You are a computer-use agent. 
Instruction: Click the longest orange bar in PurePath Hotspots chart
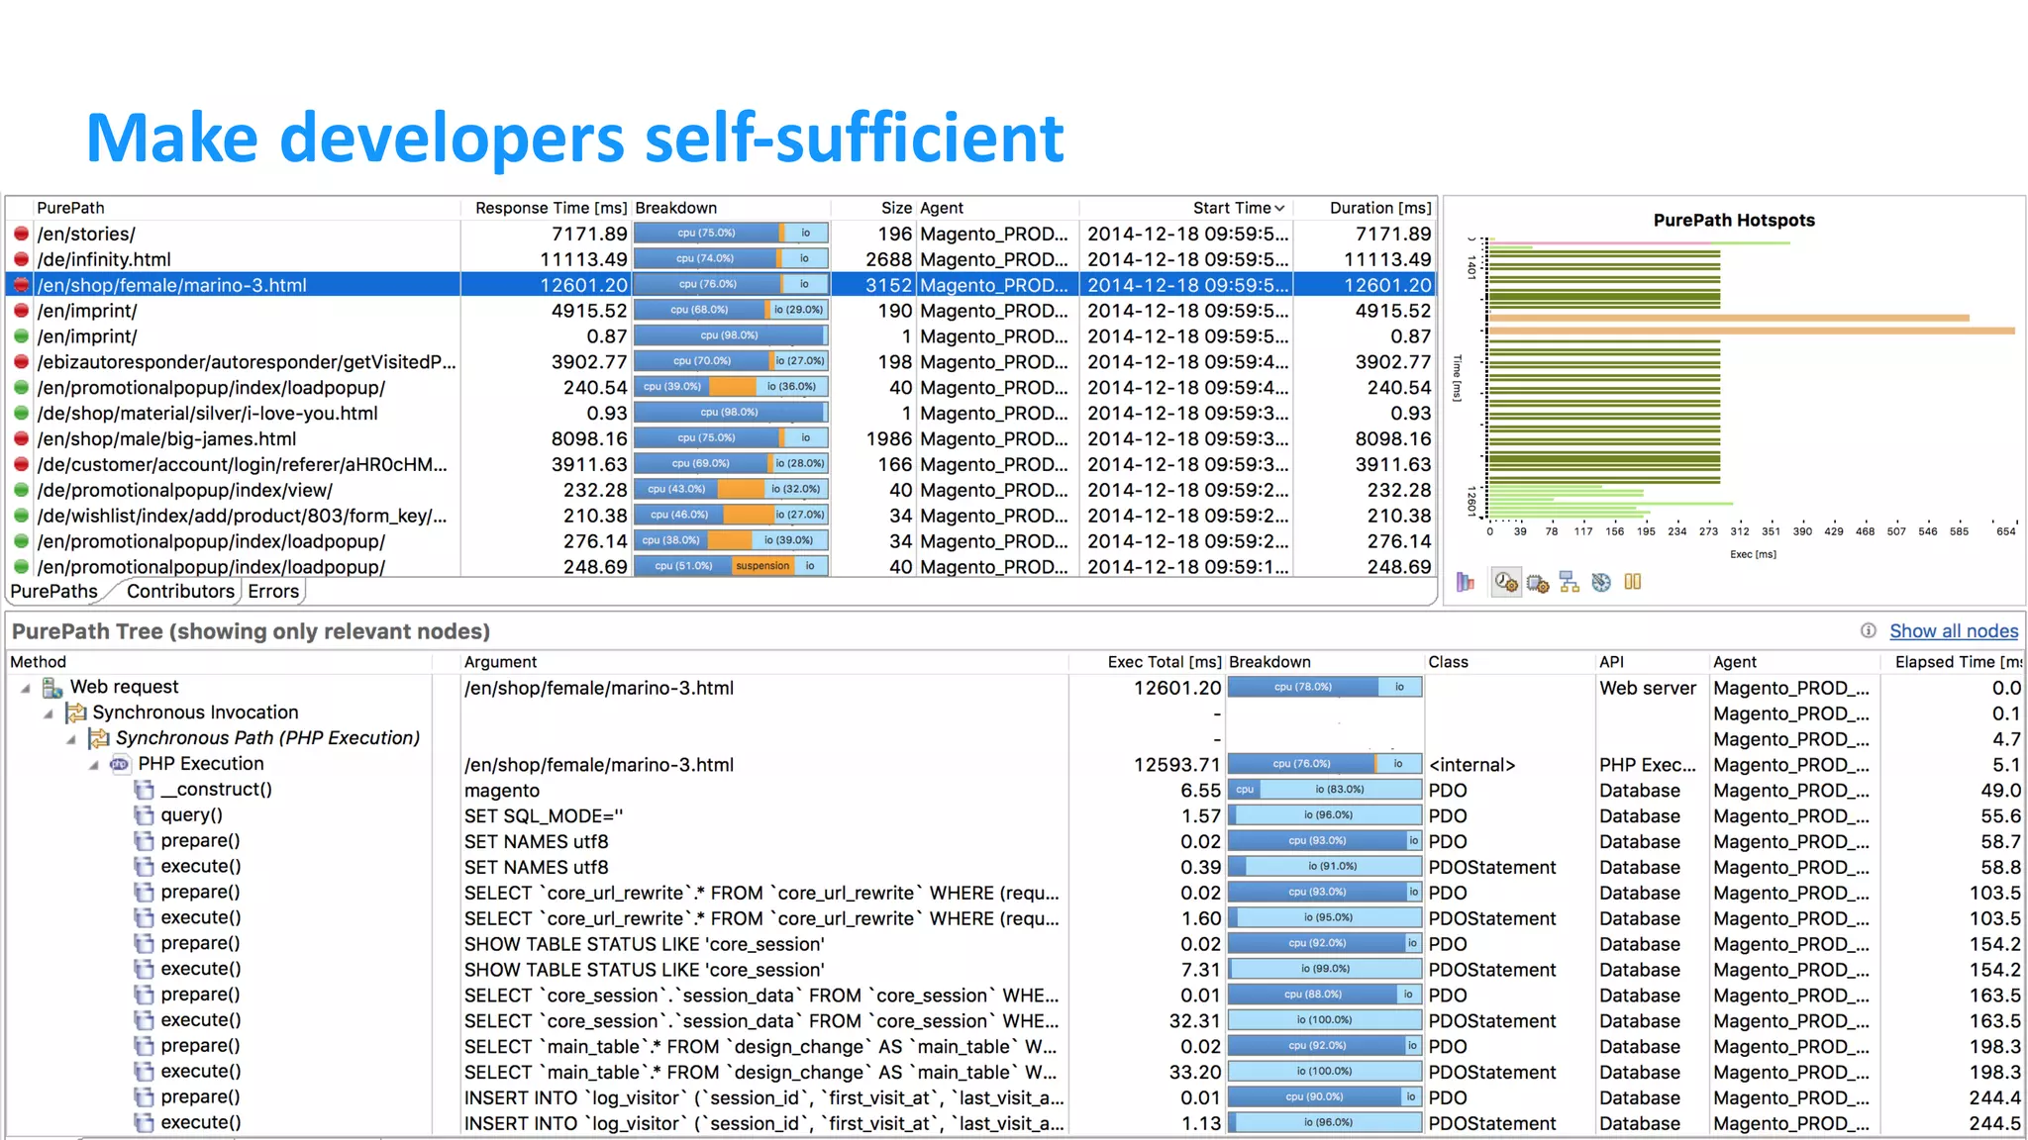[x=1752, y=331]
